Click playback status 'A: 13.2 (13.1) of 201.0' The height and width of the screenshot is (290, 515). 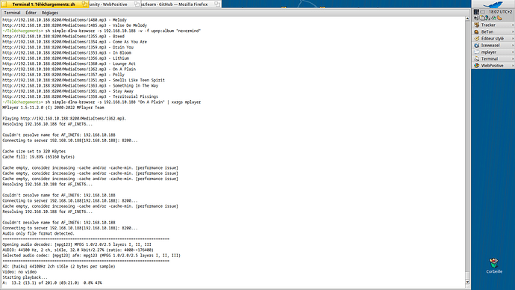[52, 283]
